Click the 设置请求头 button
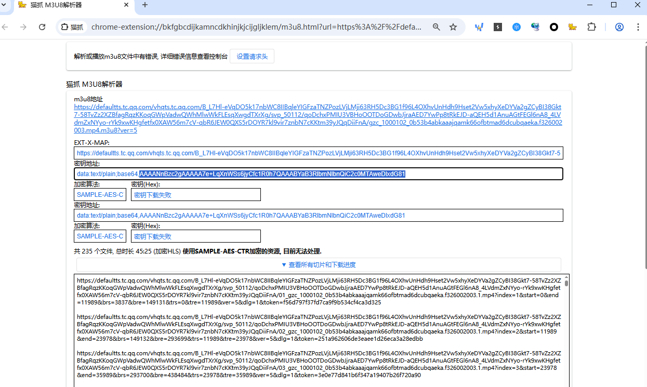The image size is (647, 387). tap(252, 56)
